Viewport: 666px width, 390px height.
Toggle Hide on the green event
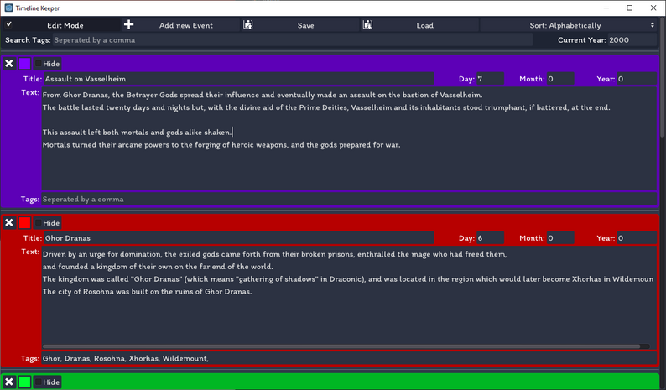pyautogui.click(x=47, y=382)
